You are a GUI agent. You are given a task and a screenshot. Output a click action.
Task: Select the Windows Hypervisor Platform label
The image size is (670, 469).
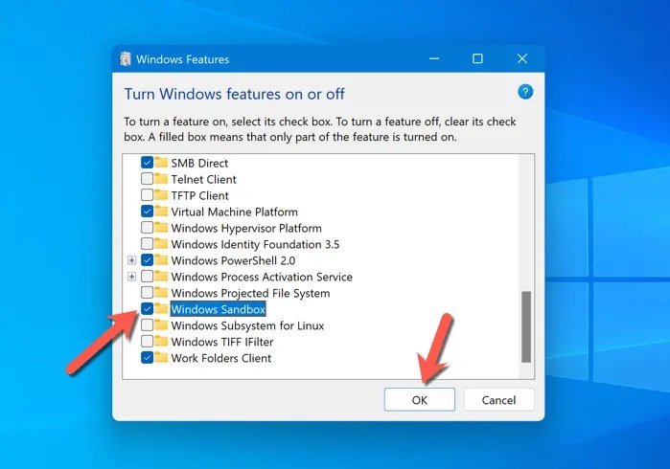click(x=246, y=229)
